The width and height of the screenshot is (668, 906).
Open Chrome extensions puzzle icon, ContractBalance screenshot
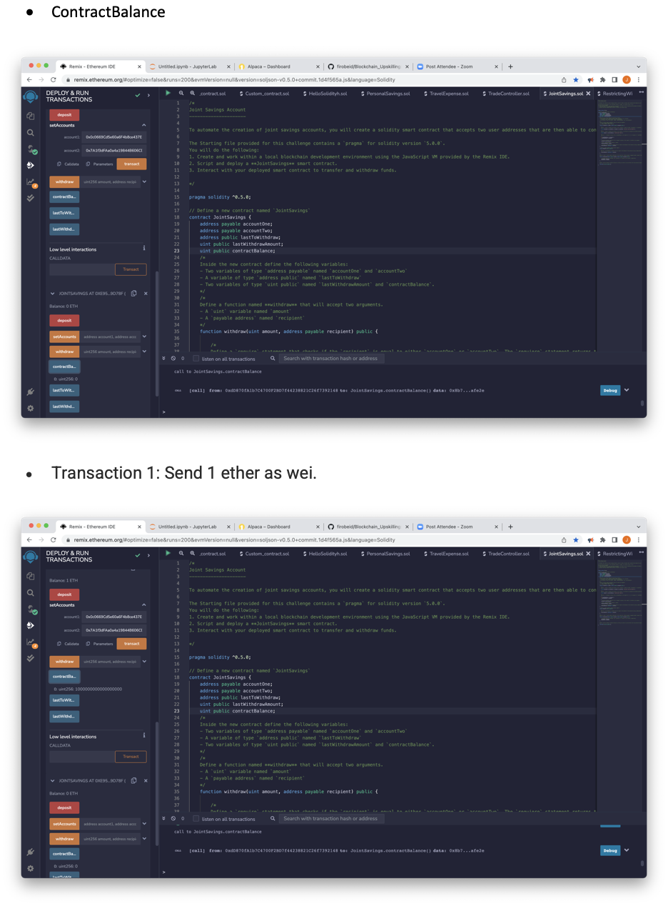point(602,80)
